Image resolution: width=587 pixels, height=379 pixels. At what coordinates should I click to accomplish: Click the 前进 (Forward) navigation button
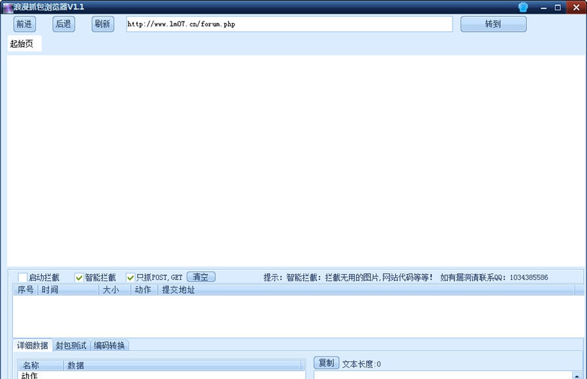point(24,23)
